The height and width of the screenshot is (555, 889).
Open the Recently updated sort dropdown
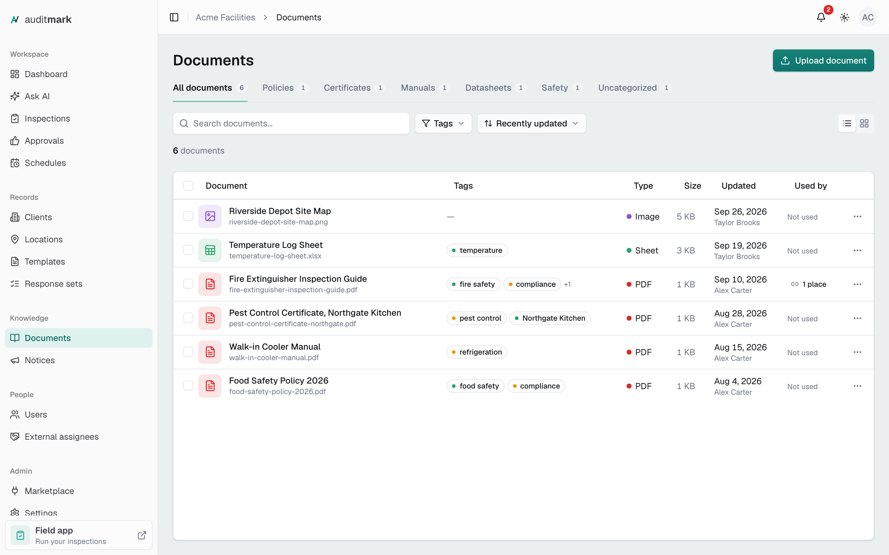(x=532, y=123)
